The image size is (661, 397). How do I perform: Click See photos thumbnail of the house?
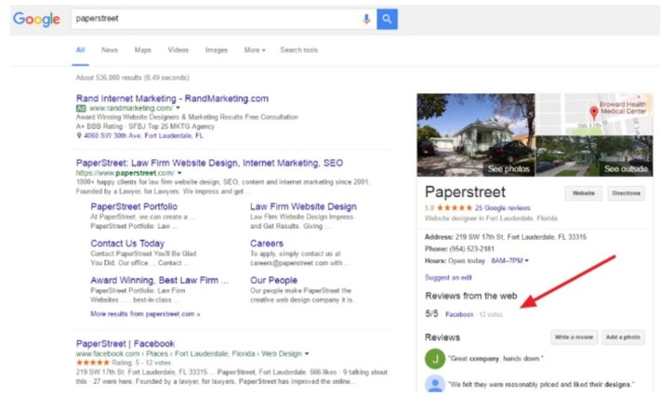(x=476, y=135)
